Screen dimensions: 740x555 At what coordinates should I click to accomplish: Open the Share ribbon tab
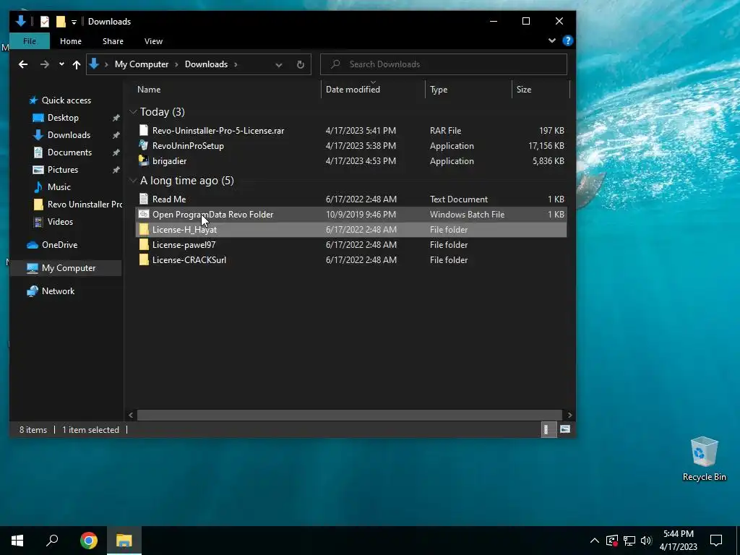[x=113, y=41]
